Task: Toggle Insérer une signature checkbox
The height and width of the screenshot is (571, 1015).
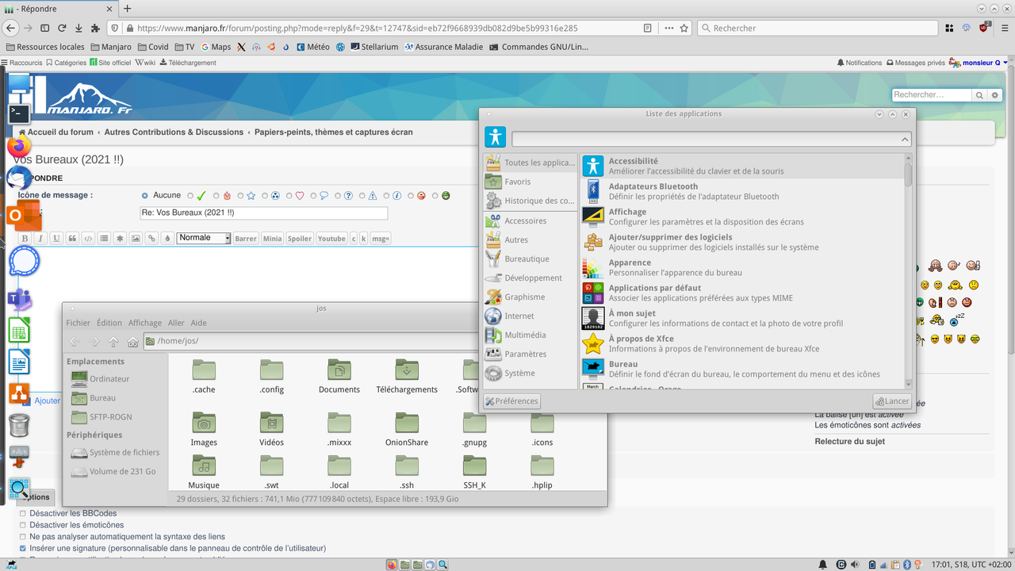Action: click(x=23, y=548)
